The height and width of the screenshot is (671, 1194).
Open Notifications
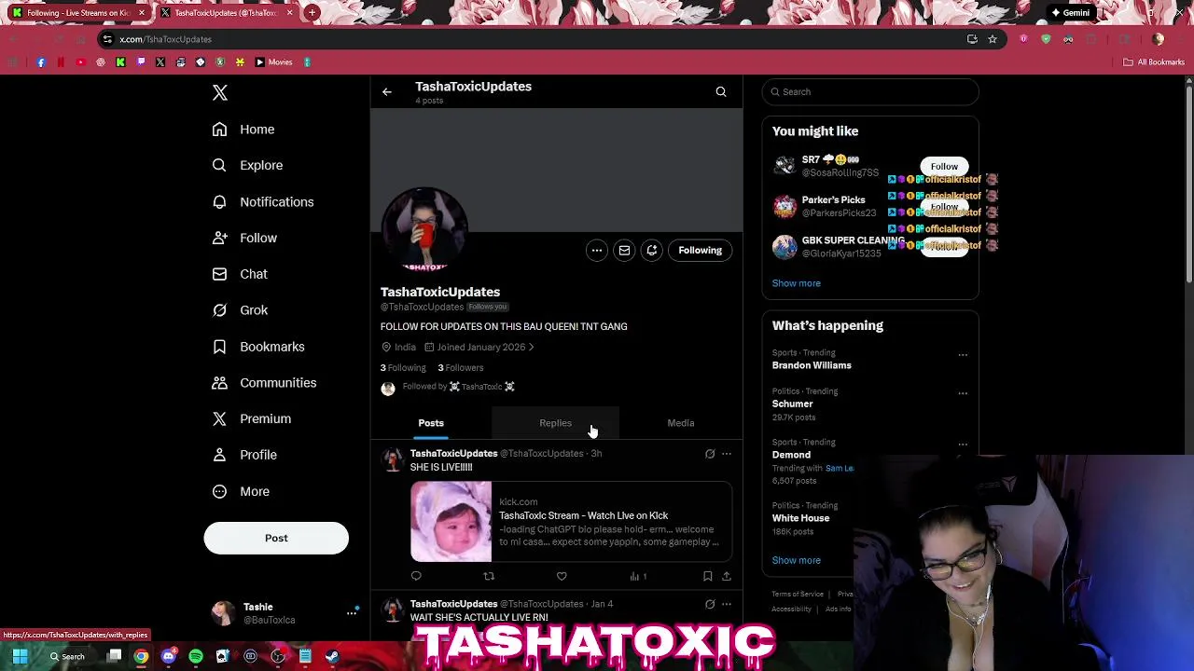[x=262, y=201]
